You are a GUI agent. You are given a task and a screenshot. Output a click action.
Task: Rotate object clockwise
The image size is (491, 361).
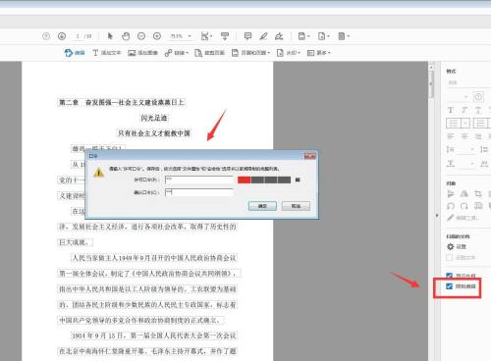tap(464, 206)
